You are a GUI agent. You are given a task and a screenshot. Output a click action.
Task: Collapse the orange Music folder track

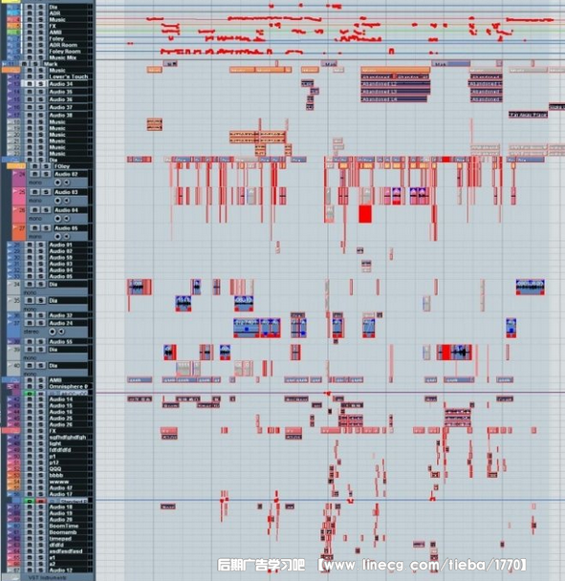[11, 70]
